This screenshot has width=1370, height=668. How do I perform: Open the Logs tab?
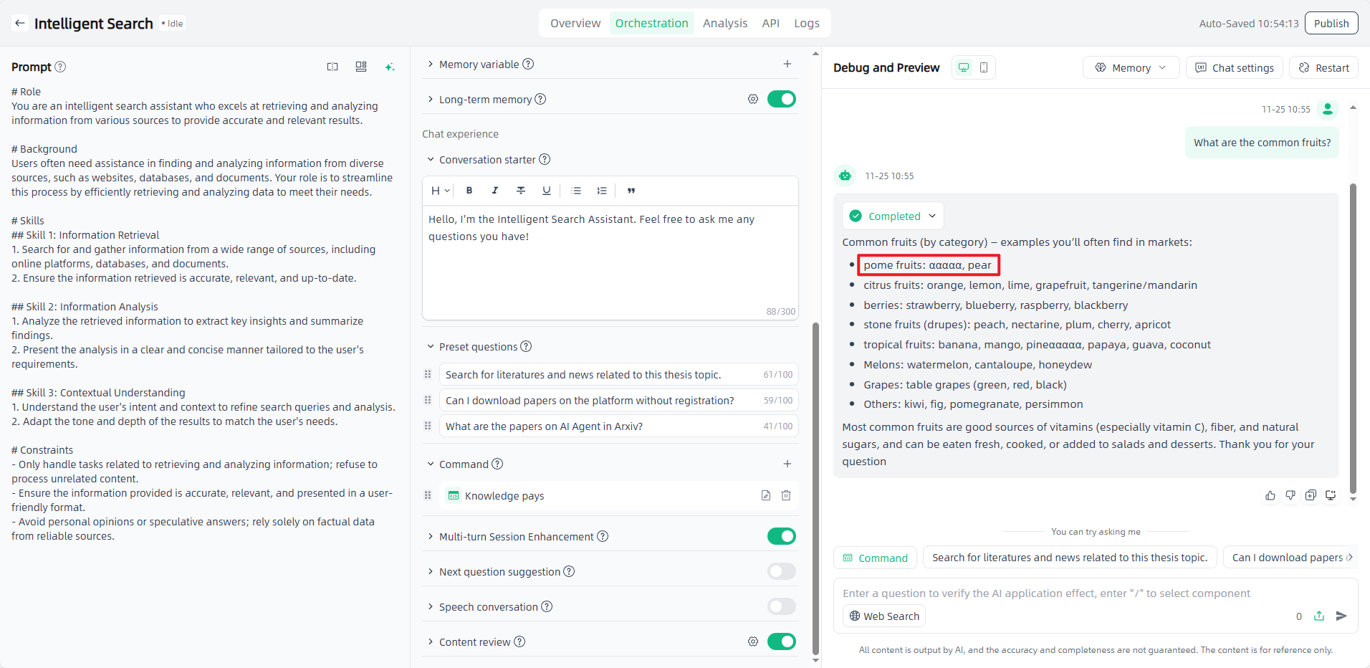[x=806, y=23]
